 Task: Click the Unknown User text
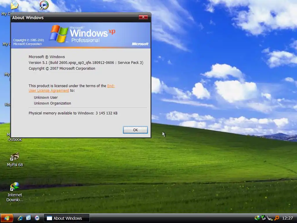click(x=46, y=97)
